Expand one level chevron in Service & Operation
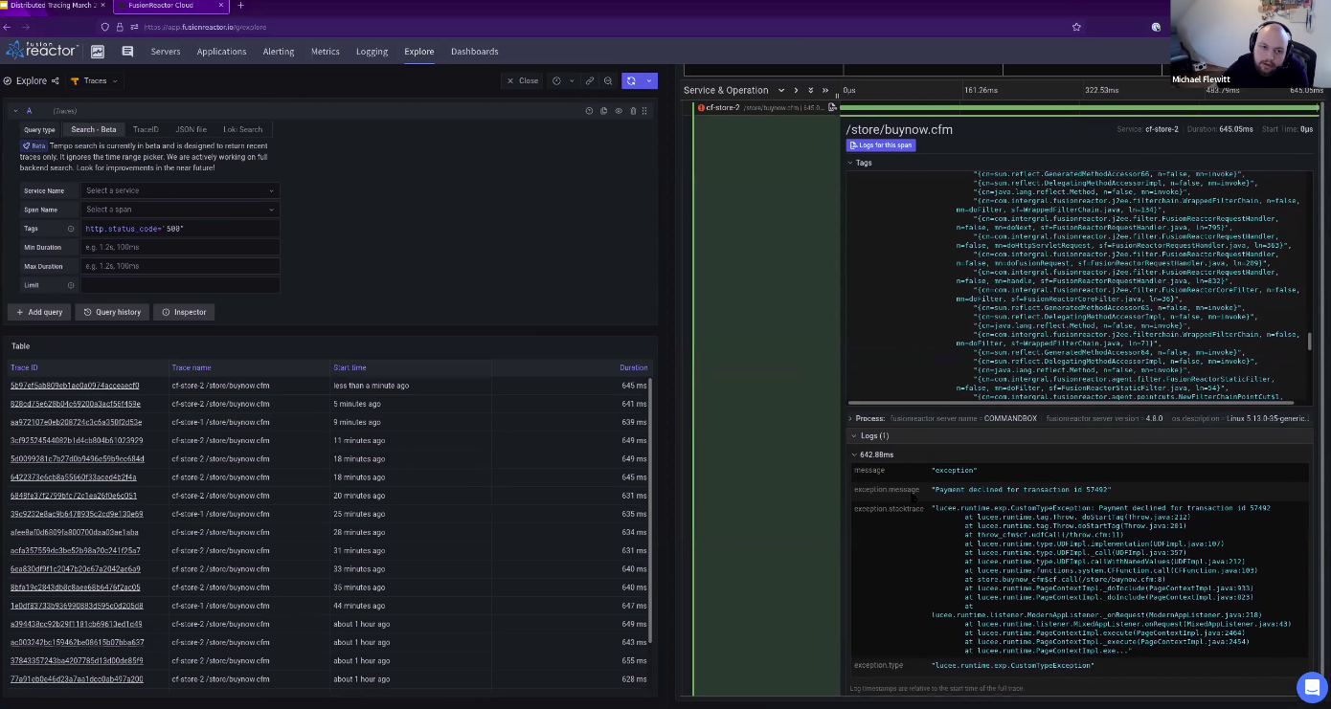This screenshot has height=709, width=1331. [795, 91]
